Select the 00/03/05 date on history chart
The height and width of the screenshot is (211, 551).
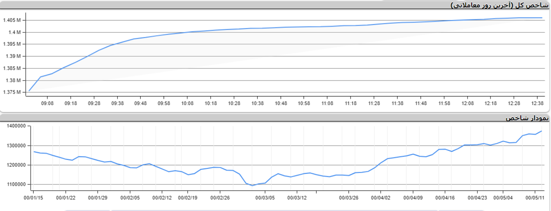[265, 198]
